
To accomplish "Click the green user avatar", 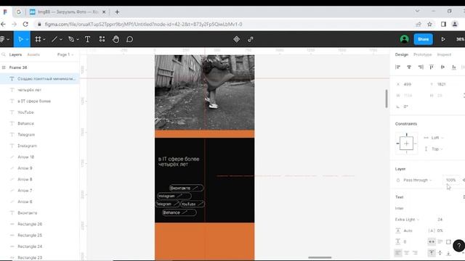I will [404, 39].
